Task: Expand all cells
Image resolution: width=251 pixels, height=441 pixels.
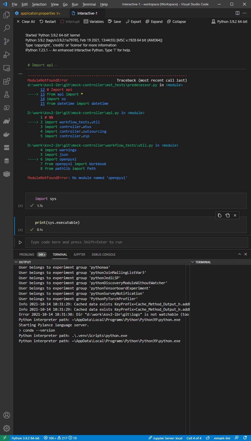Action: pyautogui.click(x=154, y=22)
